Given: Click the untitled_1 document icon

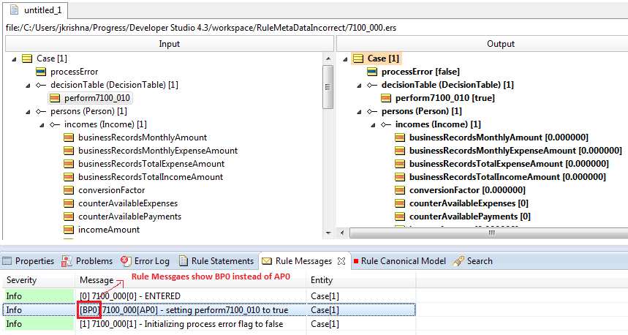Looking at the screenshot, I should [x=15, y=10].
